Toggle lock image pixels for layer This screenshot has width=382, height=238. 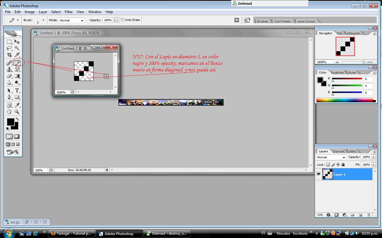333,165
